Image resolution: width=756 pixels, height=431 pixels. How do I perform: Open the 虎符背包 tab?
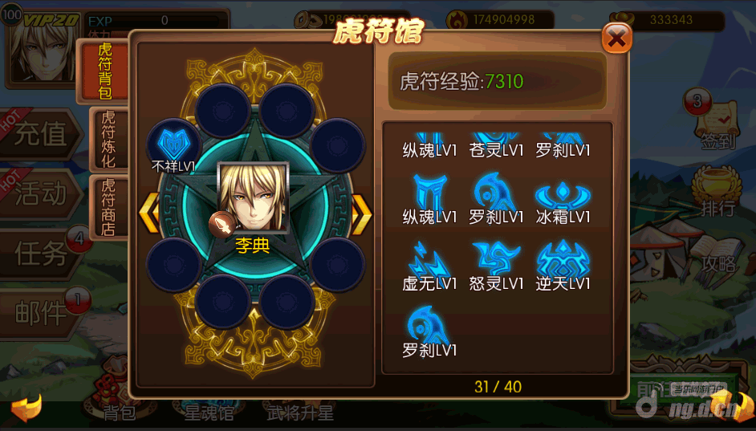[x=104, y=71]
